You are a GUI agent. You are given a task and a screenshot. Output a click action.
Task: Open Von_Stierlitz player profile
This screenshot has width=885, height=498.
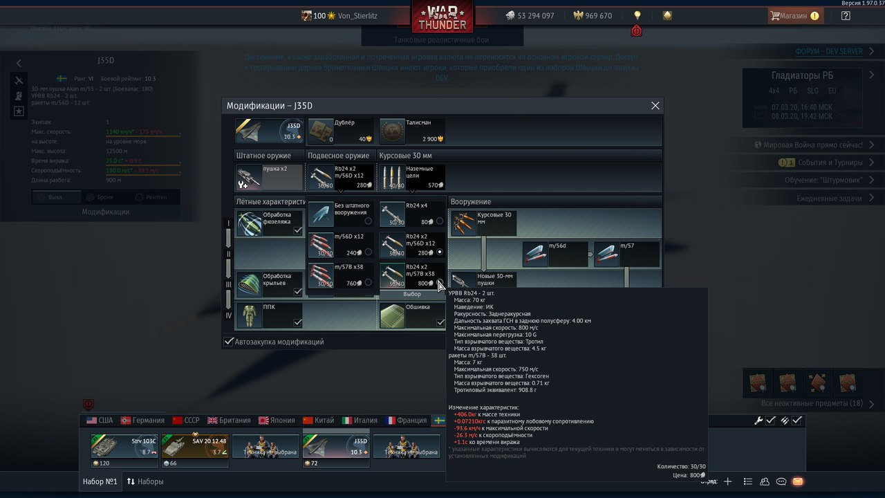[357, 15]
